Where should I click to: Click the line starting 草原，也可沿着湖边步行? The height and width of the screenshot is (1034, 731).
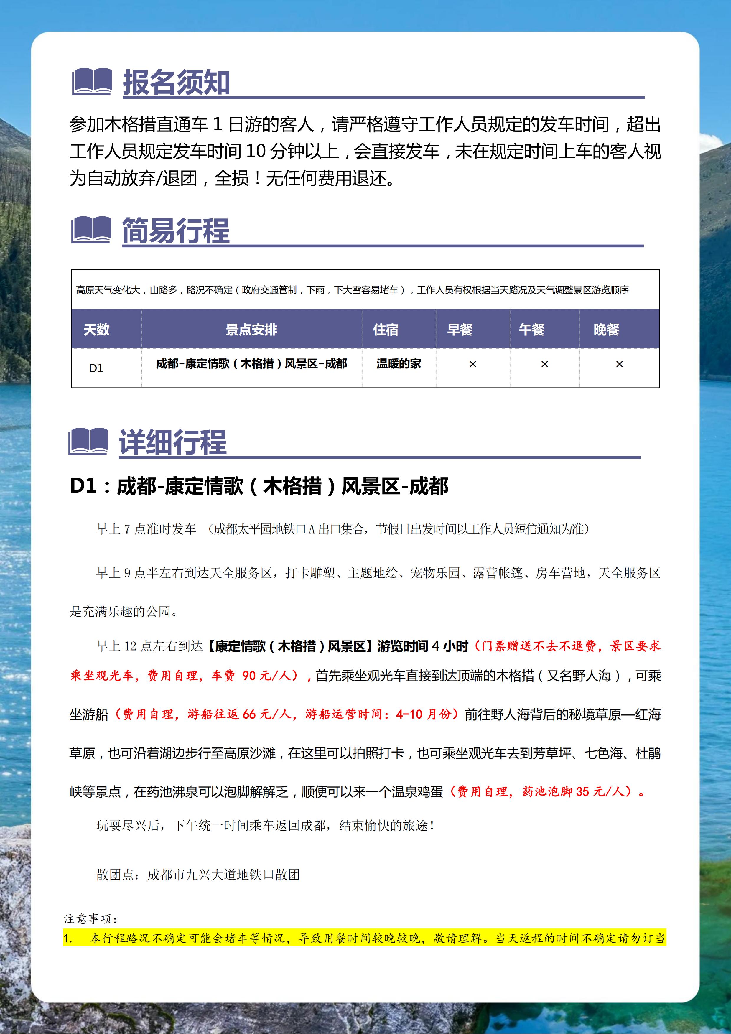pos(365,753)
